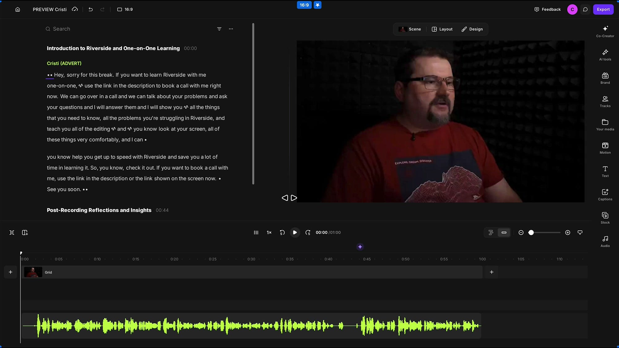Open the chapter list icon in playback bar

pos(256,232)
